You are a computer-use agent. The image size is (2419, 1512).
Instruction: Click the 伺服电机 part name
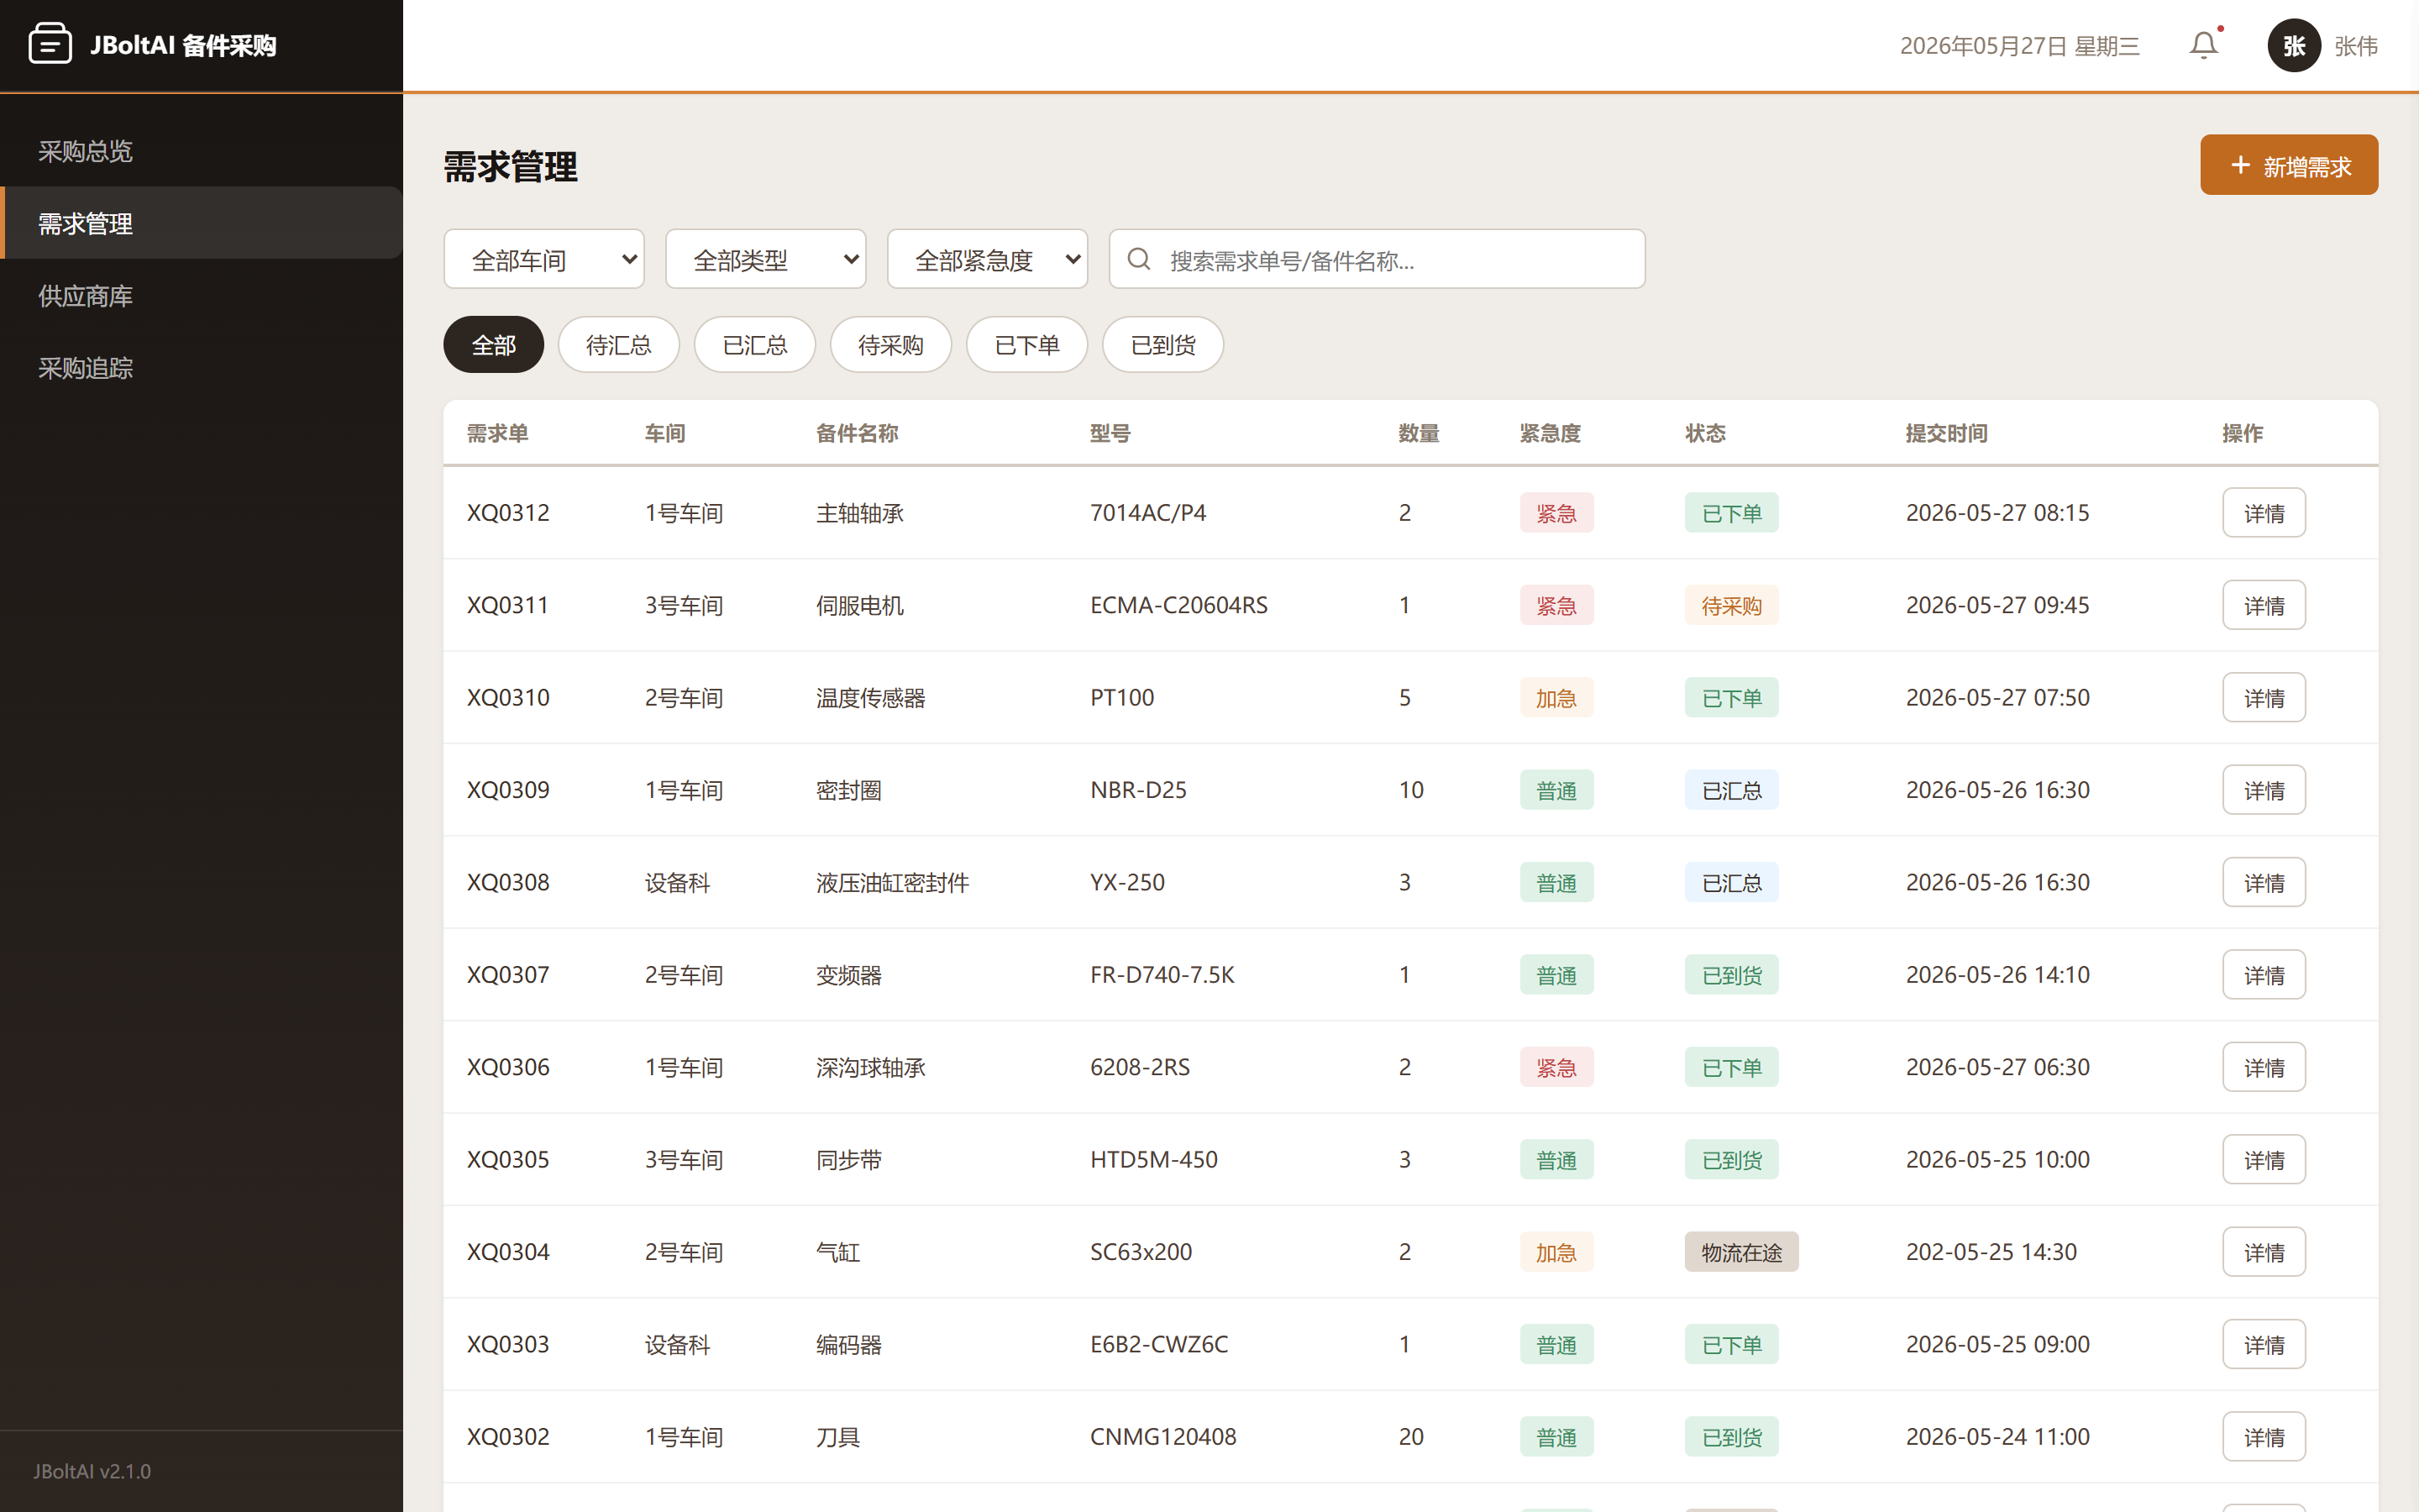pos(859,605)
